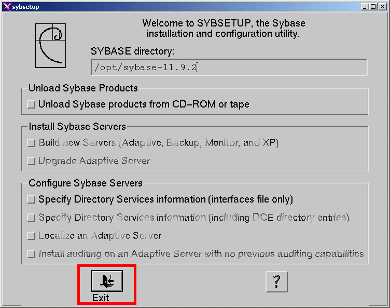Viewport: 390px width, 308px height.
Task: Close the sybsetup window
Action: [x=382, y=7]
